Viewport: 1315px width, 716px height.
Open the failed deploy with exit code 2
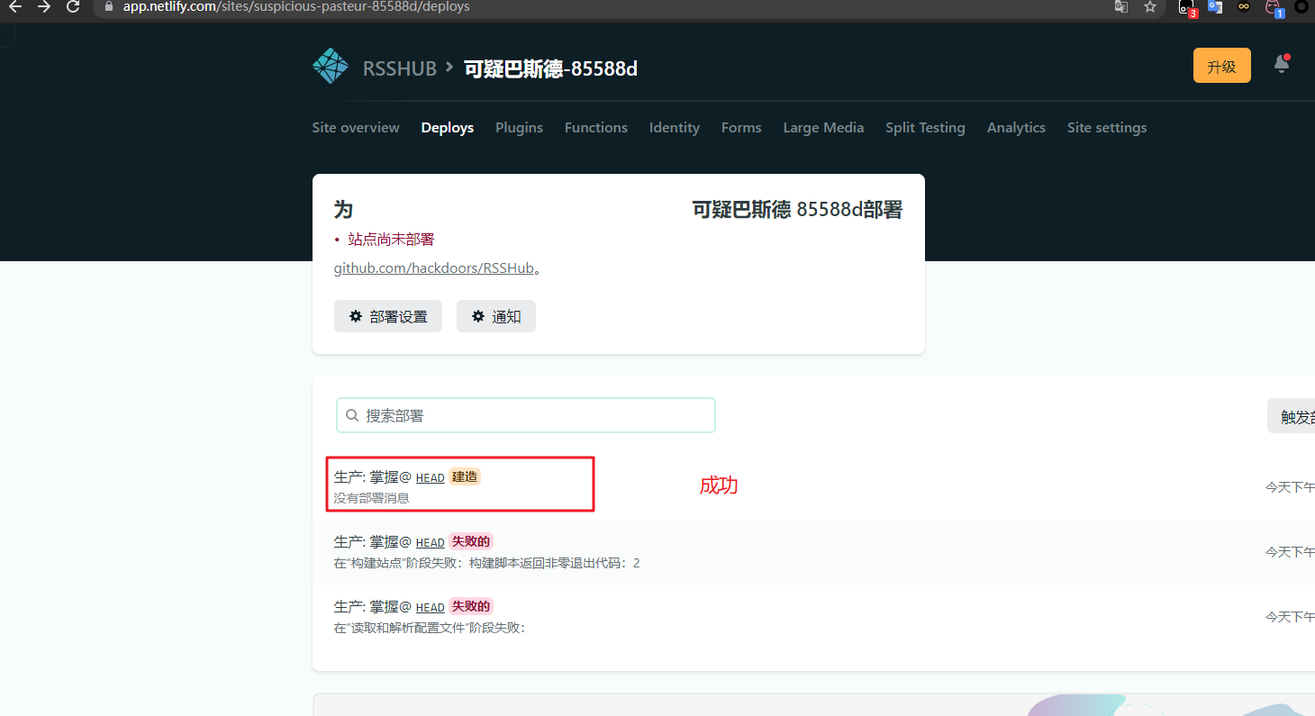[813, 551]
